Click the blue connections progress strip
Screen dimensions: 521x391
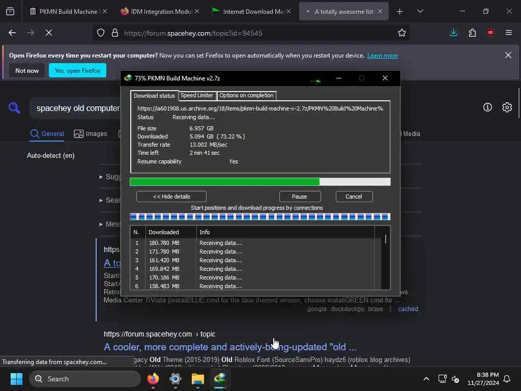260,217
